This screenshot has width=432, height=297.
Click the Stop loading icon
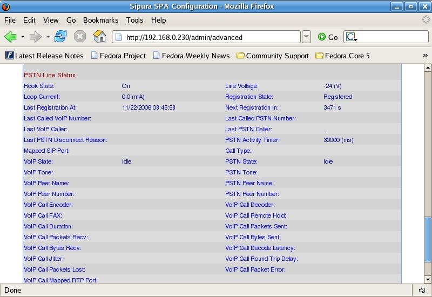[80, 37]
